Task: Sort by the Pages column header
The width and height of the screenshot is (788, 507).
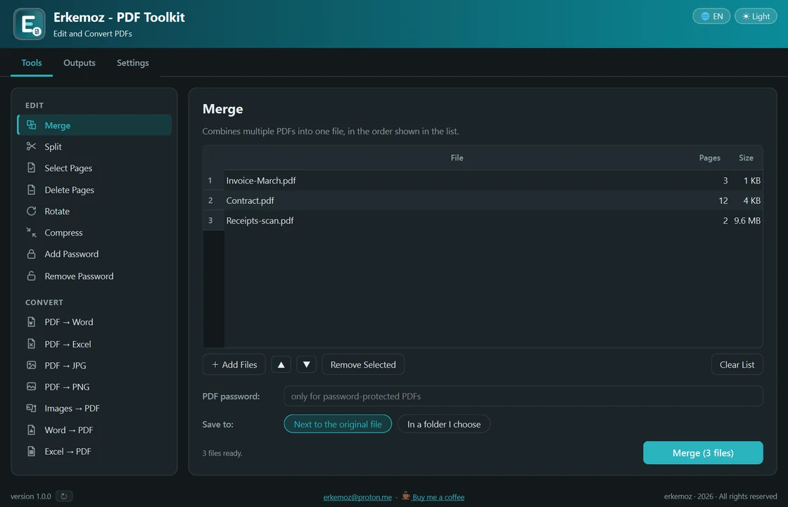Action: (710, 158)
